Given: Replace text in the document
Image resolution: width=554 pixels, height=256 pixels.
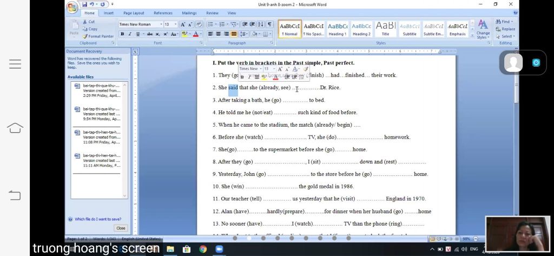Looking at the screenshot, I should pos(505,29).
